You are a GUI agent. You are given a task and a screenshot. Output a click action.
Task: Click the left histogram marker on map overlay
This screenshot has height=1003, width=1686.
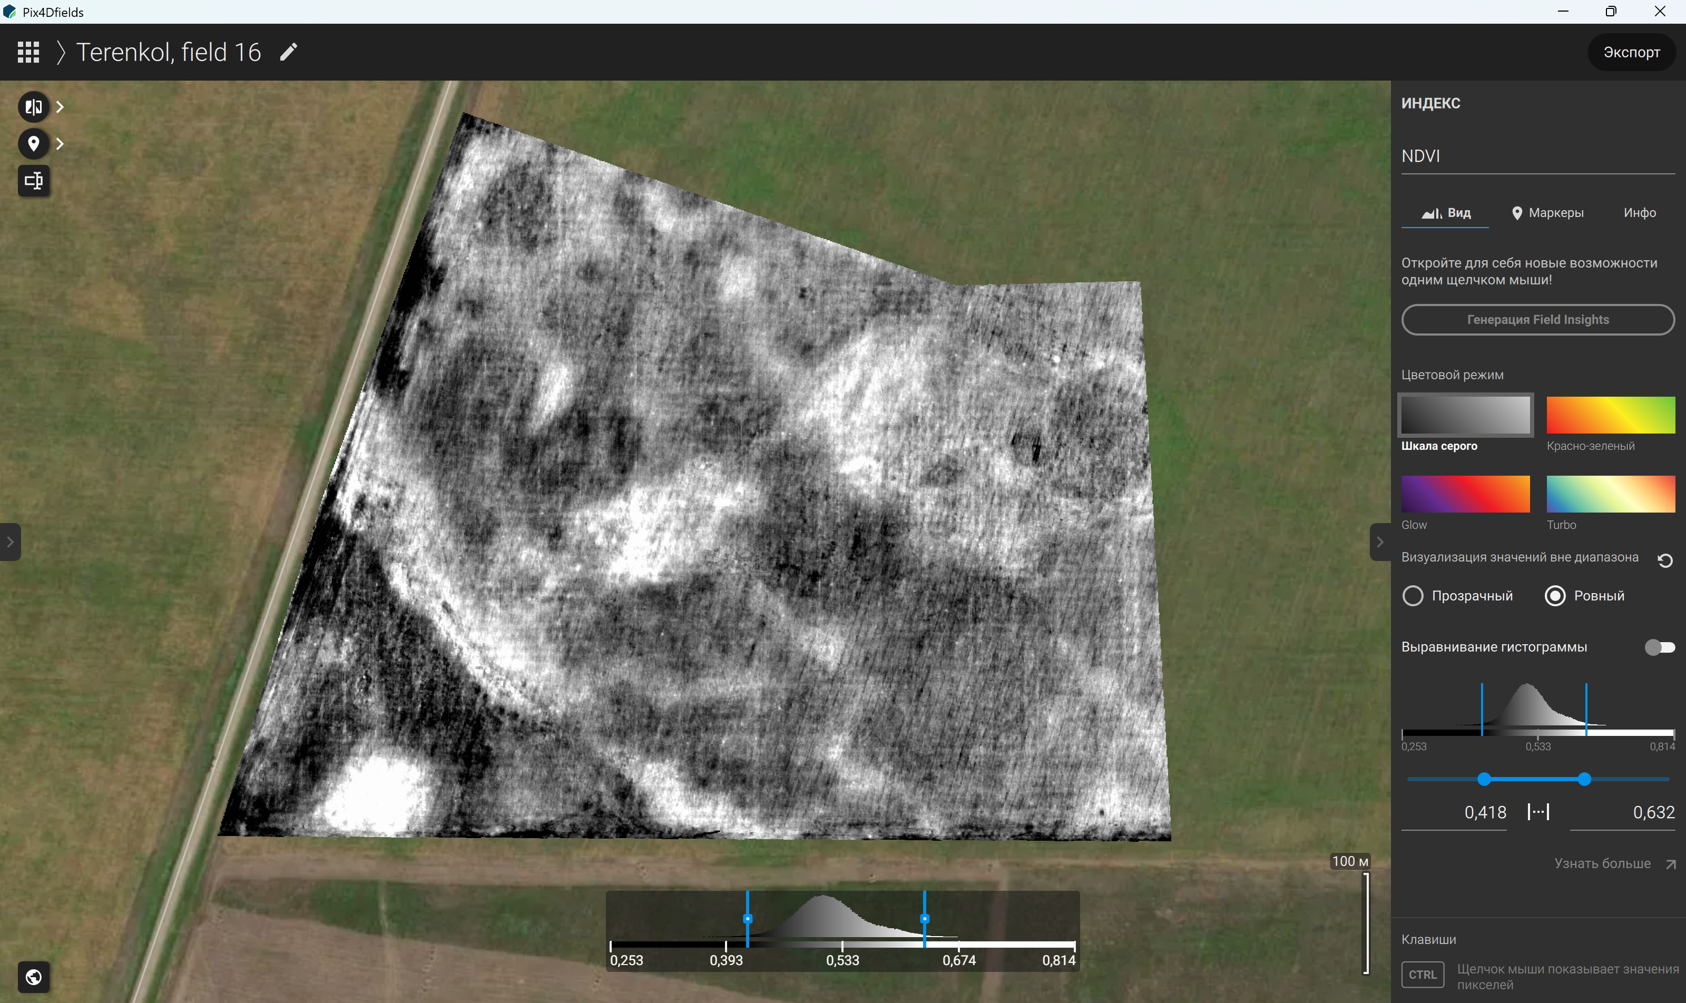[747, 919]
